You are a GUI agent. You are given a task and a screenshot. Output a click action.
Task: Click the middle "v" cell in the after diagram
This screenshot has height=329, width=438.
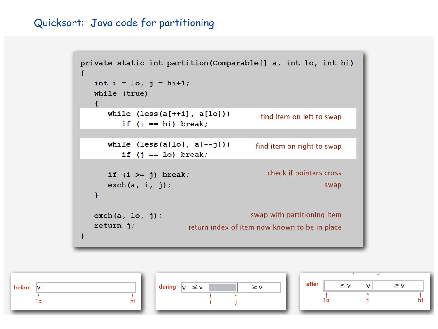click(x=368, y=286)
